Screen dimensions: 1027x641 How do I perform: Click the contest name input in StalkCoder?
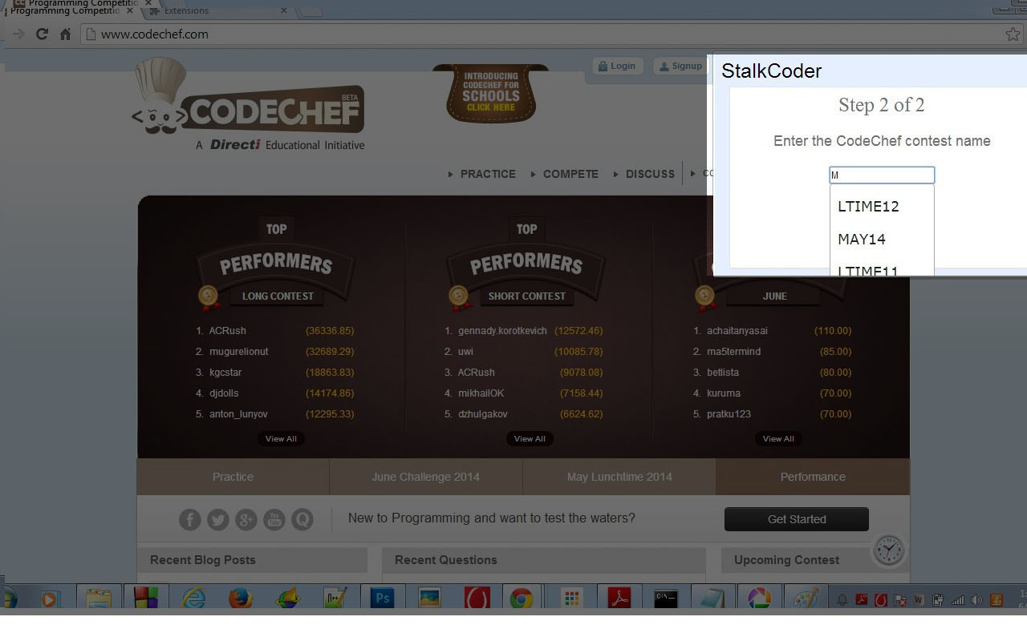882,175
